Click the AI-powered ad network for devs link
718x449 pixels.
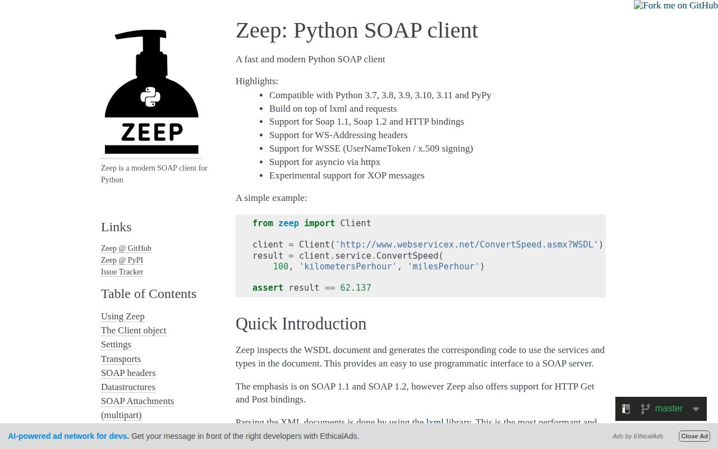68,436
